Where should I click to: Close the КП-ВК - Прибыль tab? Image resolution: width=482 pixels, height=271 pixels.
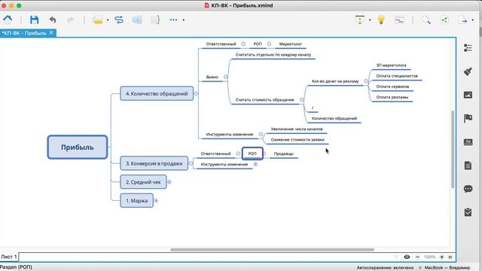[x=51, y=32]
